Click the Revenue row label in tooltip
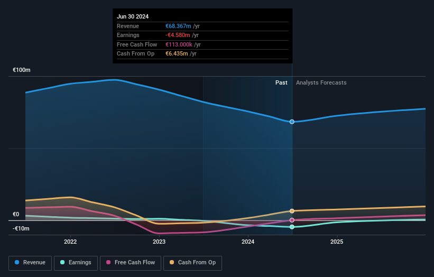 point(128,26)
